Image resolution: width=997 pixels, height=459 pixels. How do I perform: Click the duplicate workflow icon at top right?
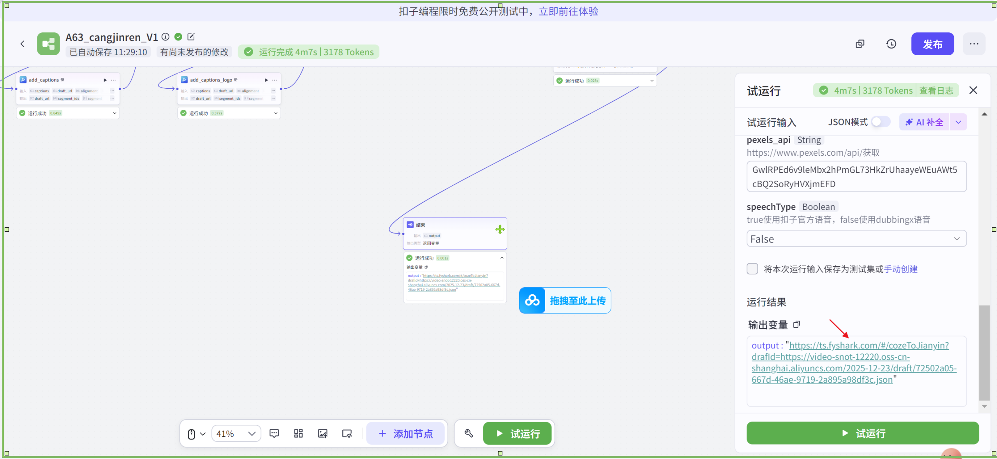tap(860, 44)
